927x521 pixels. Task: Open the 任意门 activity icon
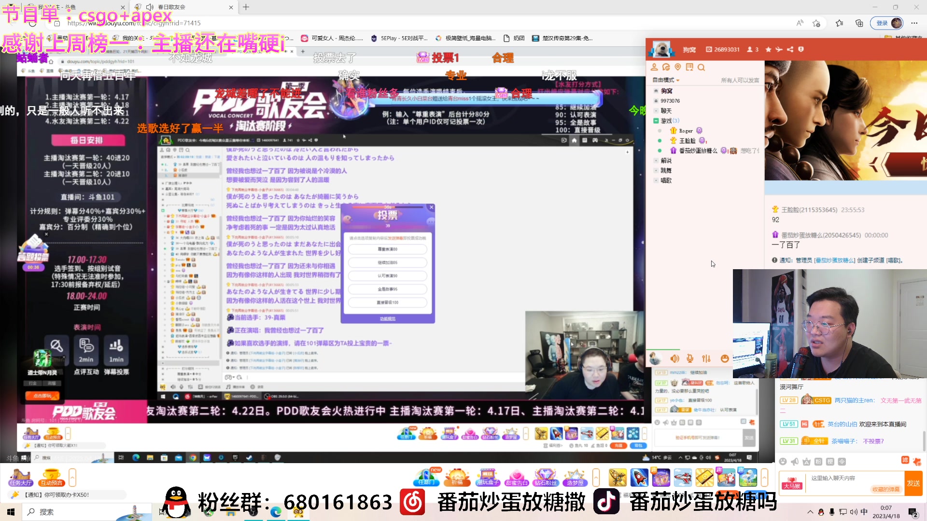[426, 478]
